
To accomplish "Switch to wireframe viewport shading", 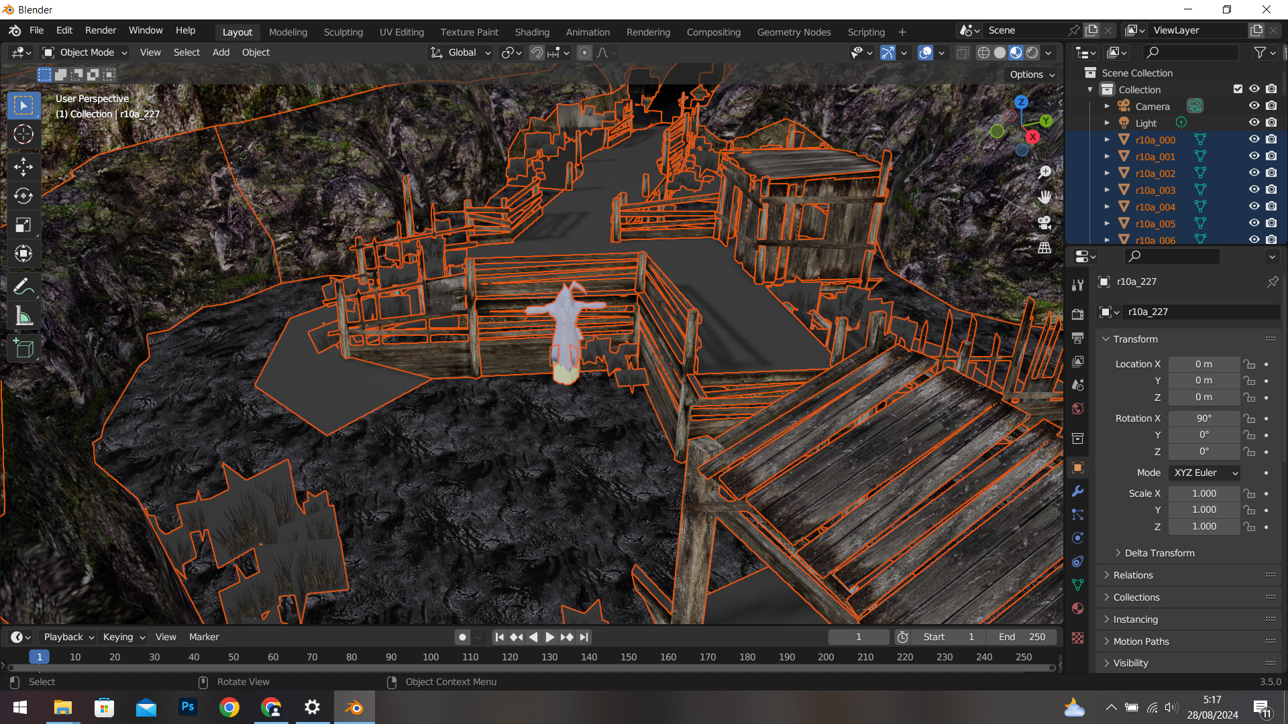I will click(983, 53).
